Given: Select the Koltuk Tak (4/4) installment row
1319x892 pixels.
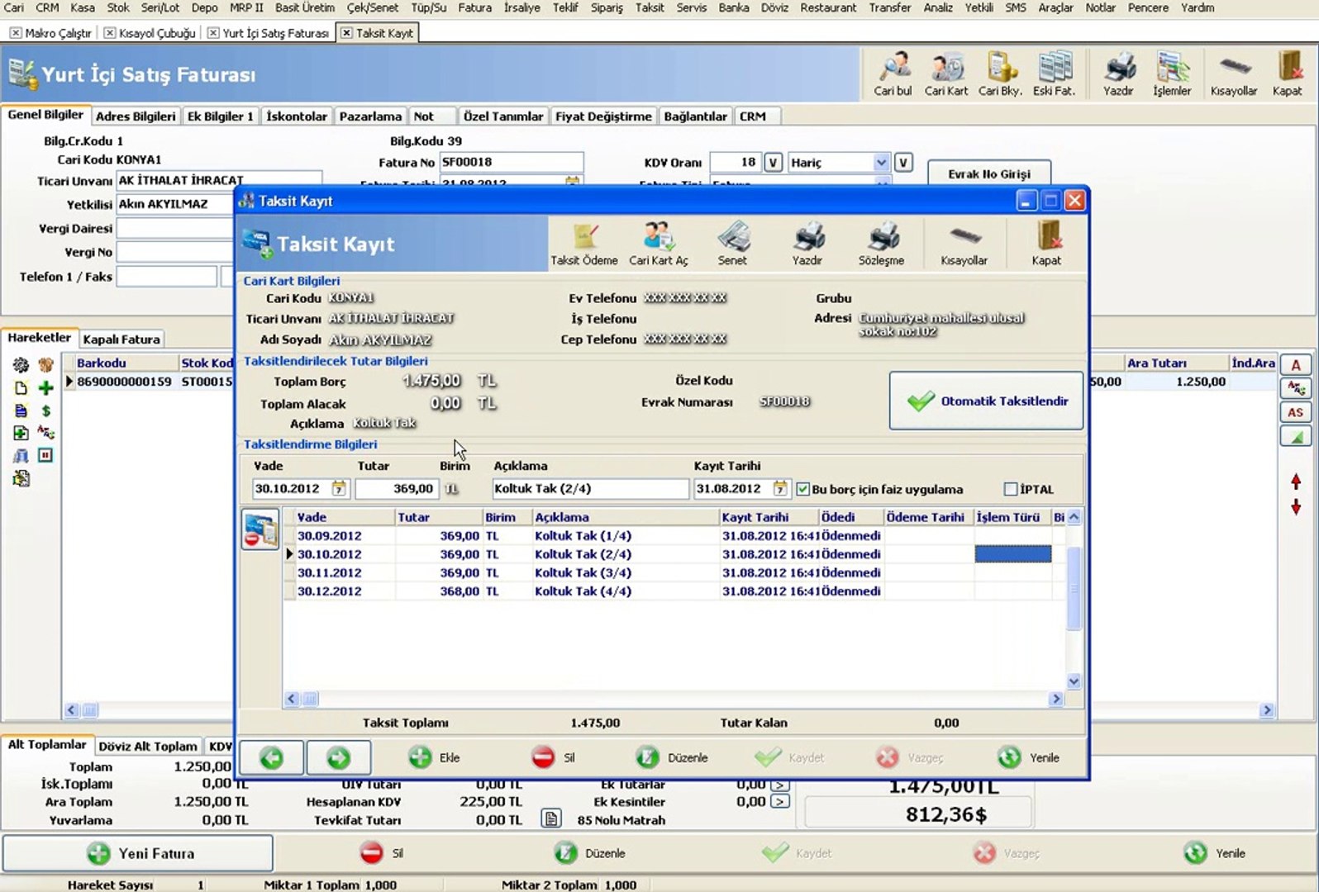Looking at the screenshot, I should tap(674, 591).
